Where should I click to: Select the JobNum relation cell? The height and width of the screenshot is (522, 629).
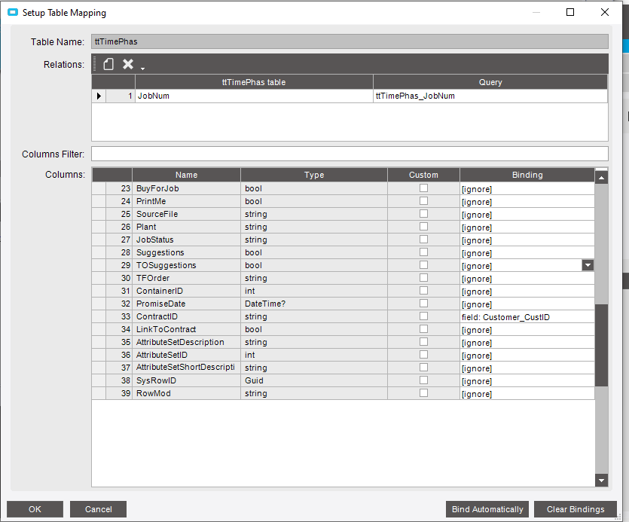pos(254,96)
